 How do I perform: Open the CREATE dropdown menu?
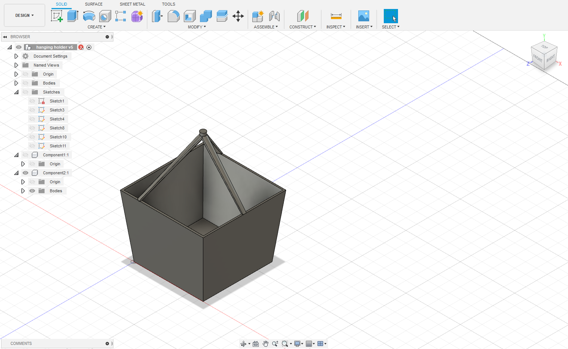pyautogui.click(x=97, y=27)
